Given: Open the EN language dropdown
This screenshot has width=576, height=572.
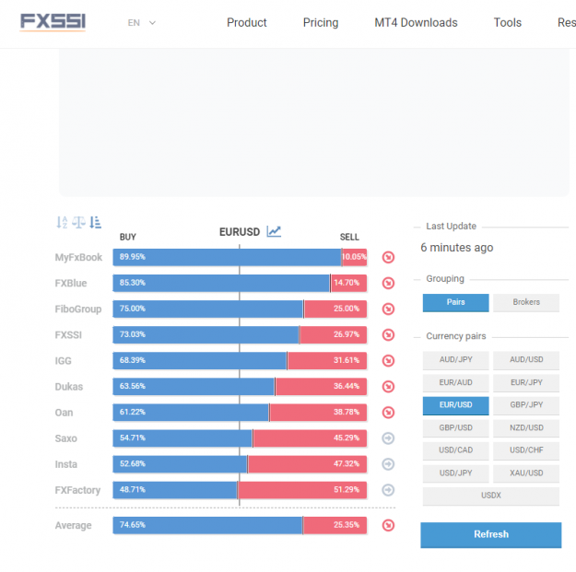Looking at the screenshot, I should tap(141, 23).
